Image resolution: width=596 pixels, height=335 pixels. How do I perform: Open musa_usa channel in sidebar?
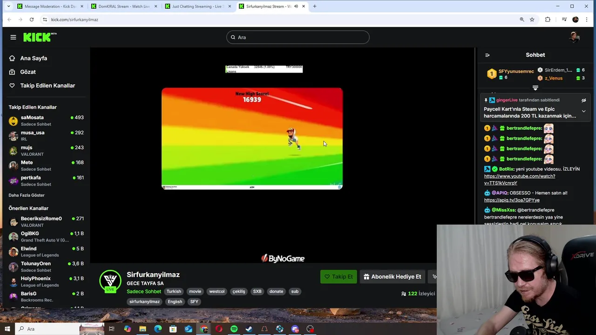pos(46,135)
